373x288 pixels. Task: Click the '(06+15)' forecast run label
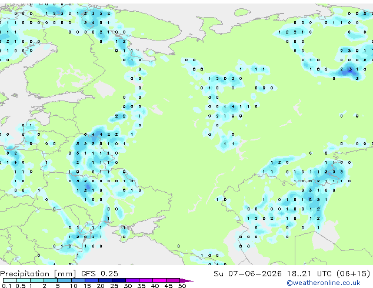pyautogui.click(x=354, y=274)
